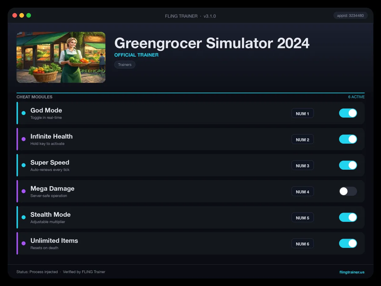Select the Unlimited Items module title
Screen dimensions: 381x286
[54, 241]
